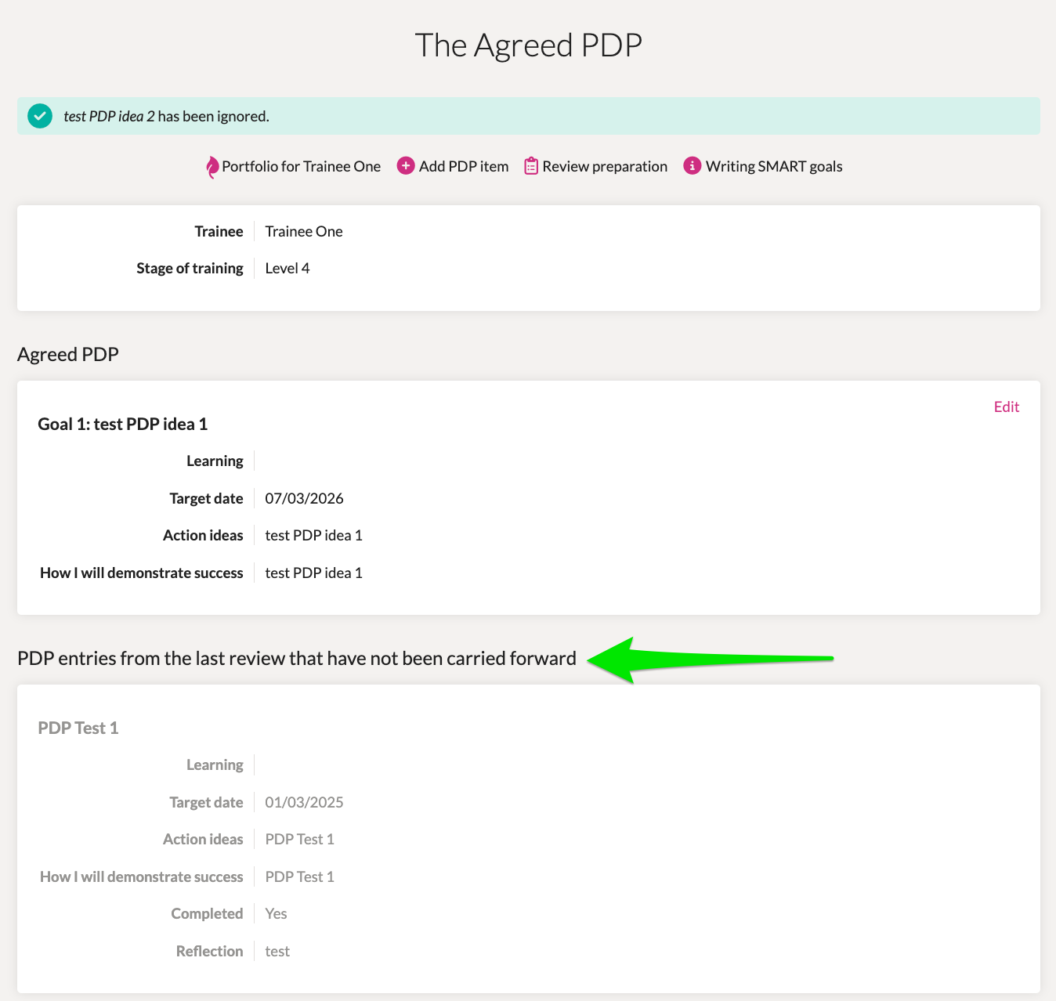Image resolution: width=1056 pixels, height=1001 pixels.
Task: Click The Agreed PDP page title
Action: 528,45
